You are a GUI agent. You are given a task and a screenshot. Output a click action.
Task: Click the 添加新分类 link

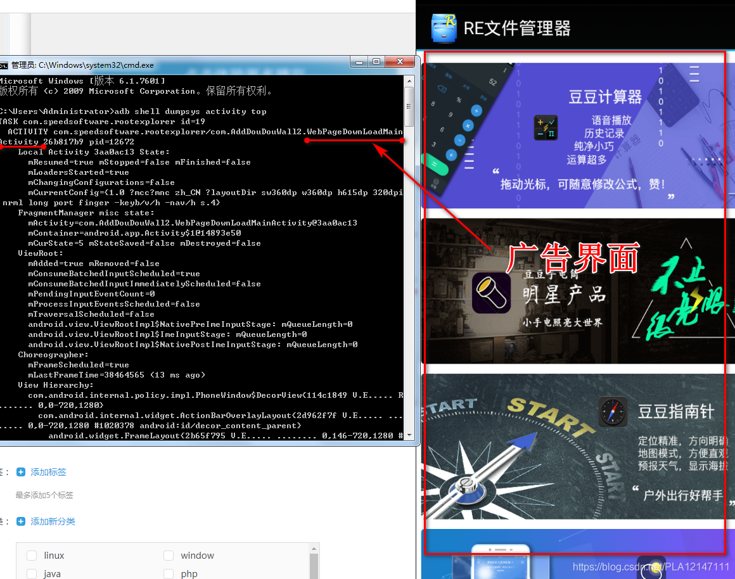pyautogui.click(x=53, y=521)
